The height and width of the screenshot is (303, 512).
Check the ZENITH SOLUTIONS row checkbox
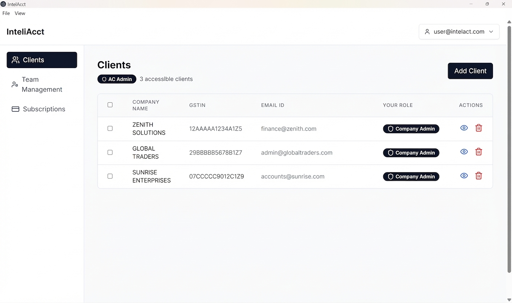click(110, 128)
